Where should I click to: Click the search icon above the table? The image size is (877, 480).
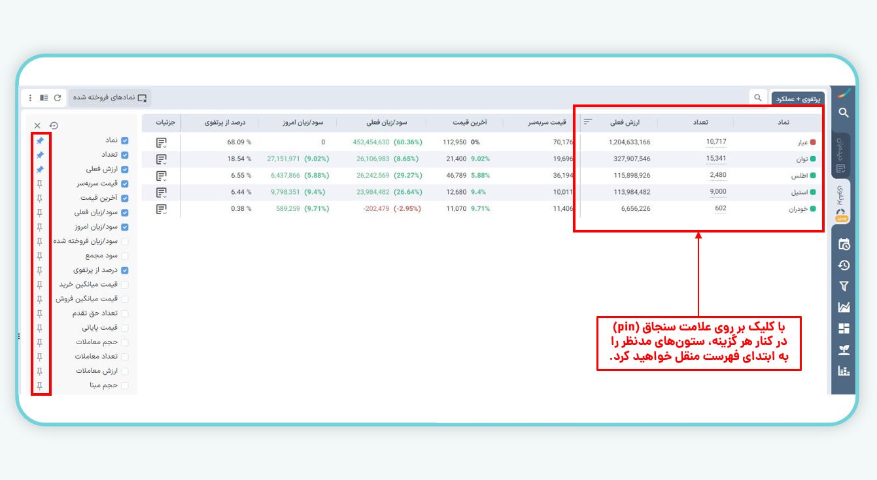click(x=758, y=97)
